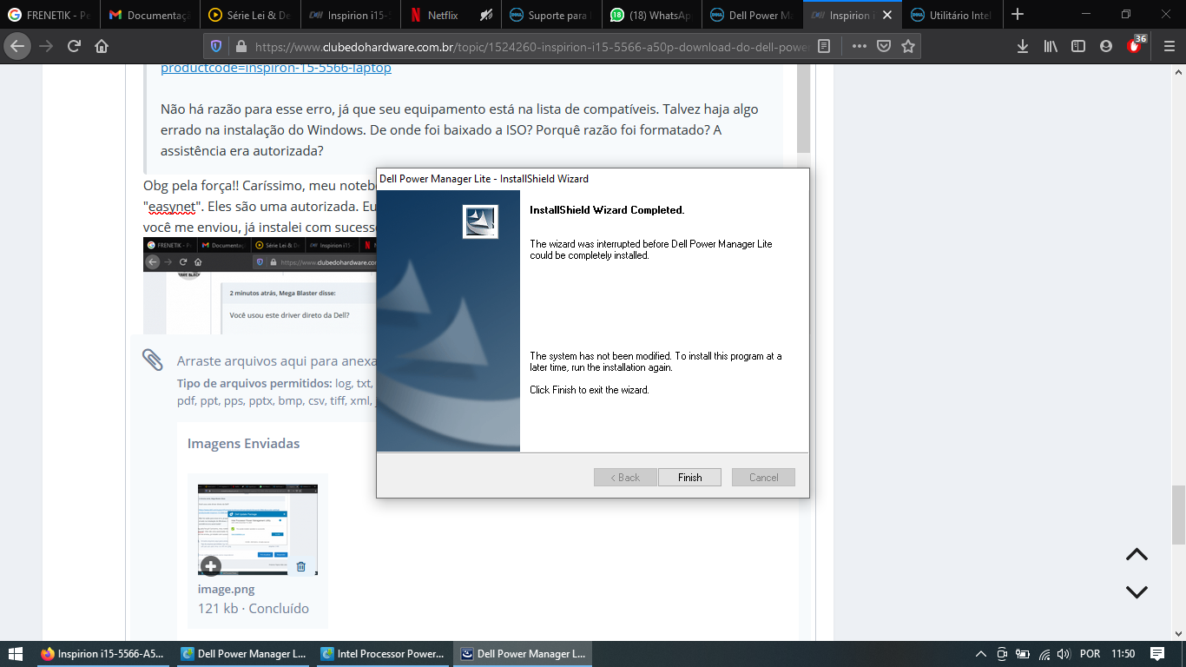1186x667 pixels.
Task: Open Wi-Fi network tray icon
Action: [x=1044, y=654]
